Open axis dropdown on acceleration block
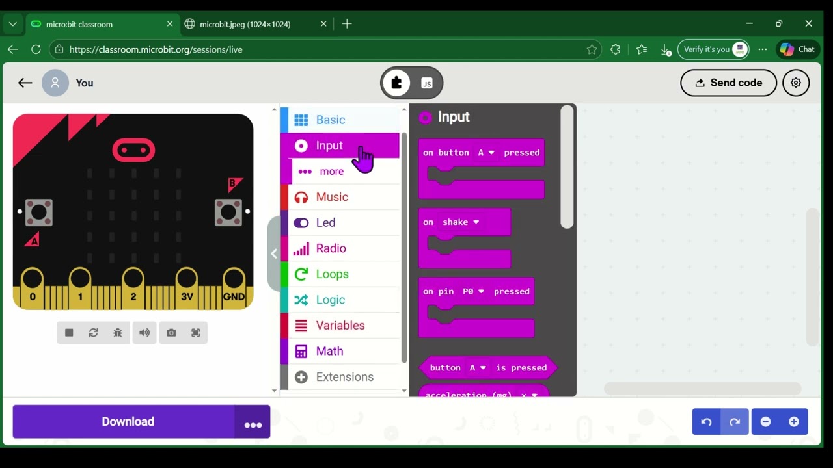This screenshot has height=468, width=833. click(x=528, y=394)
